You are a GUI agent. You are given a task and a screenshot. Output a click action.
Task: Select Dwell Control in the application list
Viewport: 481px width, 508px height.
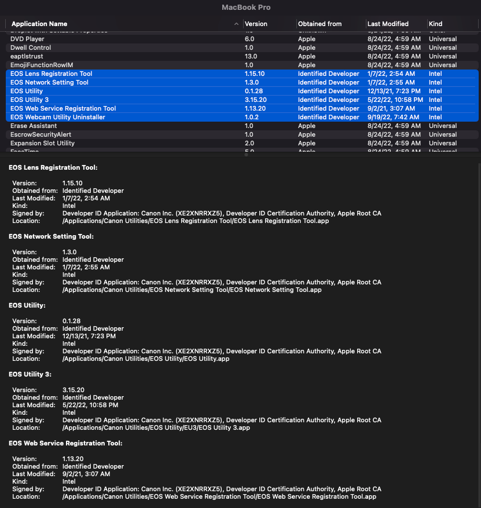[x=31, y=47]
